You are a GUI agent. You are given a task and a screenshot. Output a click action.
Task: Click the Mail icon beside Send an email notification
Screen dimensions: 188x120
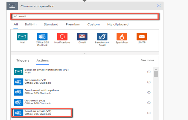[19, 72]
